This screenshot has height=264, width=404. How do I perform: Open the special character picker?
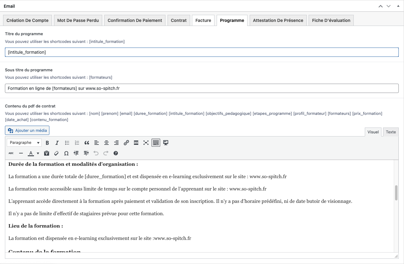tap(66, 153)
